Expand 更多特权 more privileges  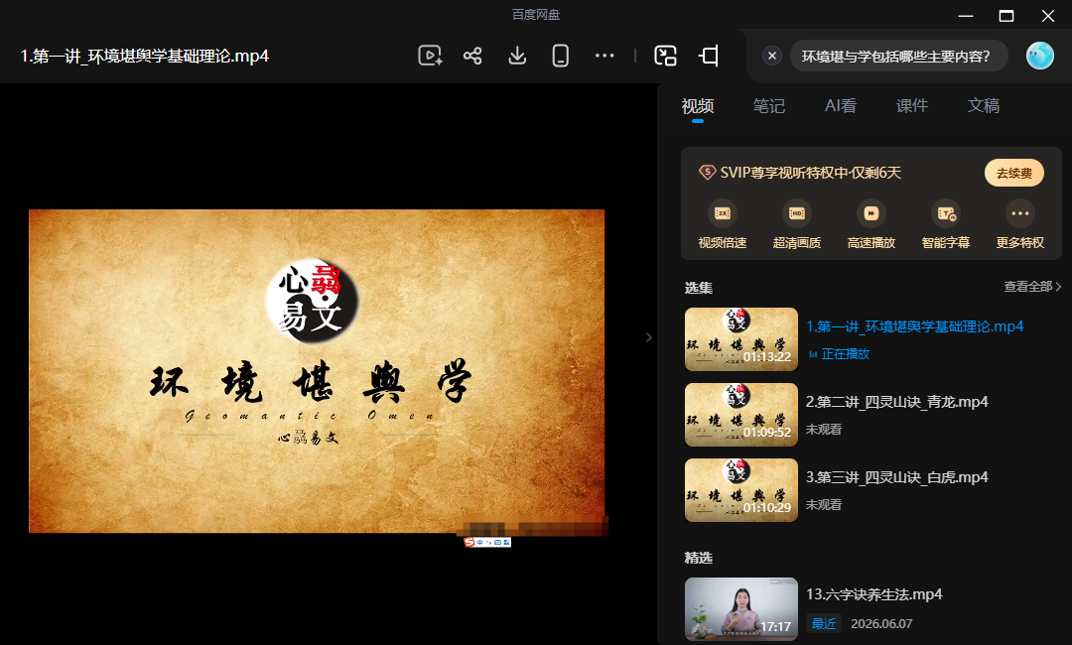[1020, 225]
